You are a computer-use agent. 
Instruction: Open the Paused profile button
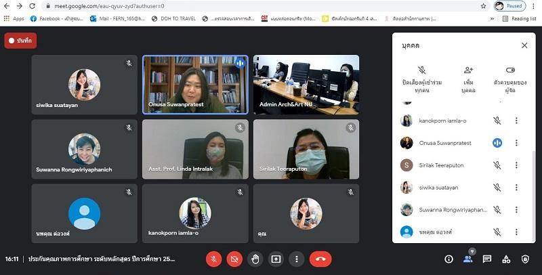tap(510, 6)
